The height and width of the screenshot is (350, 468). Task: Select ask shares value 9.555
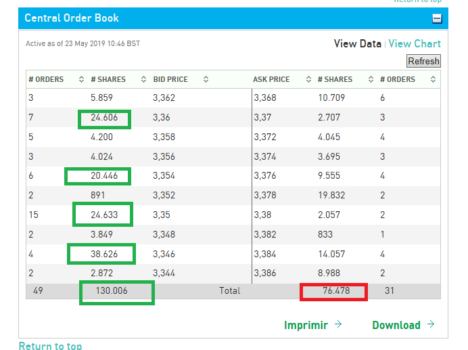click(x=329, y=176)
